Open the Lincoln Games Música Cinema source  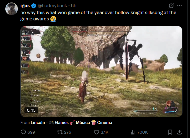click(71, 122)
